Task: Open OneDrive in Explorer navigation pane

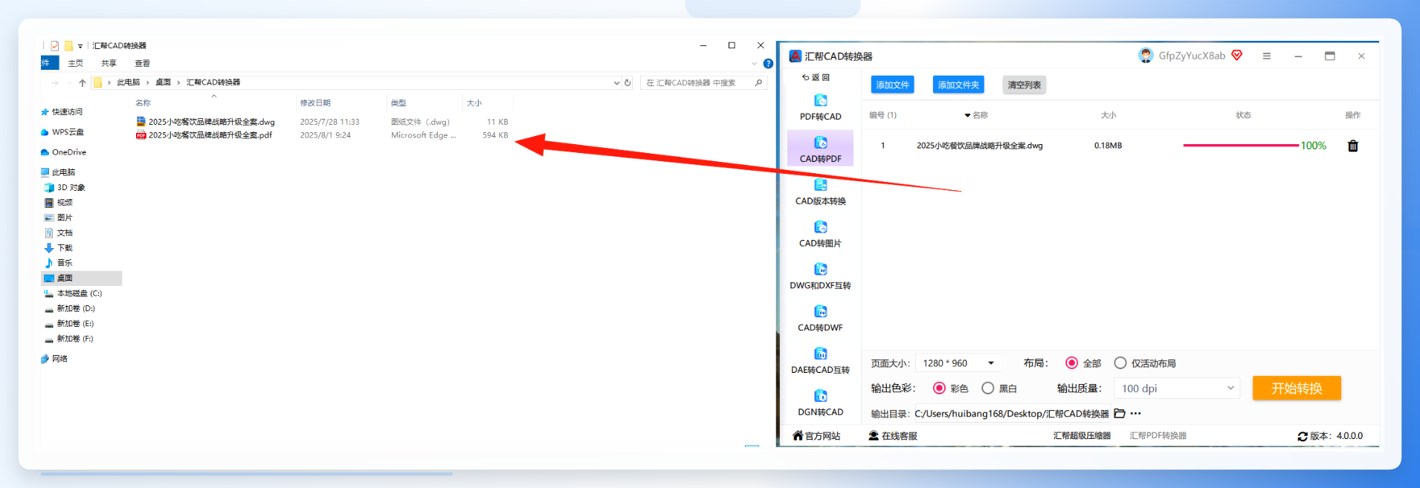Action: pyautogui.click(x=64, y=152)
